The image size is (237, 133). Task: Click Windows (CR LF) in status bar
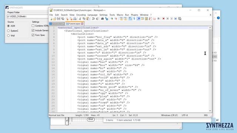[x=169, y=115]
